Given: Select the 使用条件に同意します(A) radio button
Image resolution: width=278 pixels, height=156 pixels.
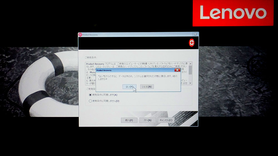Looking at the screenshot, I should point(90,95).
